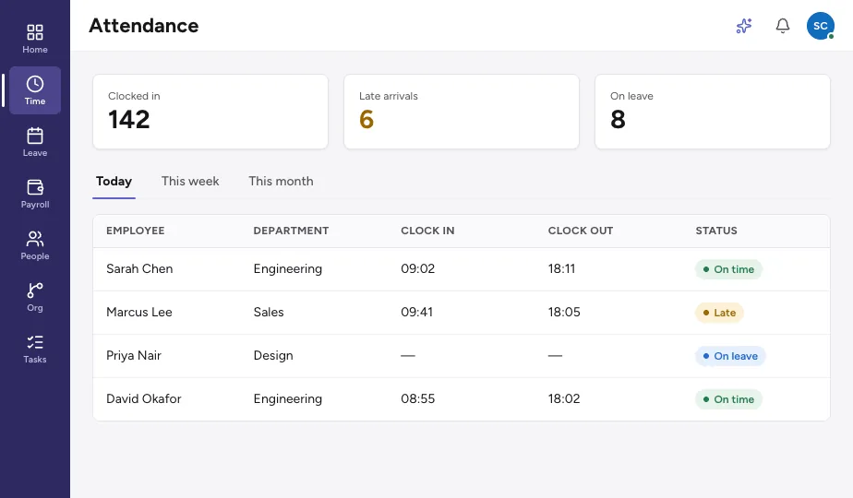Click the Design department cell

(273, 356)
